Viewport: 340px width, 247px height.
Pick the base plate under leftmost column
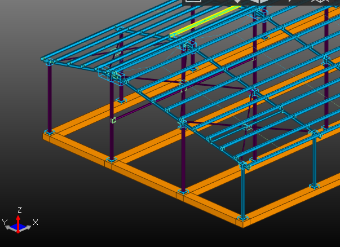[x=50, y=133]
